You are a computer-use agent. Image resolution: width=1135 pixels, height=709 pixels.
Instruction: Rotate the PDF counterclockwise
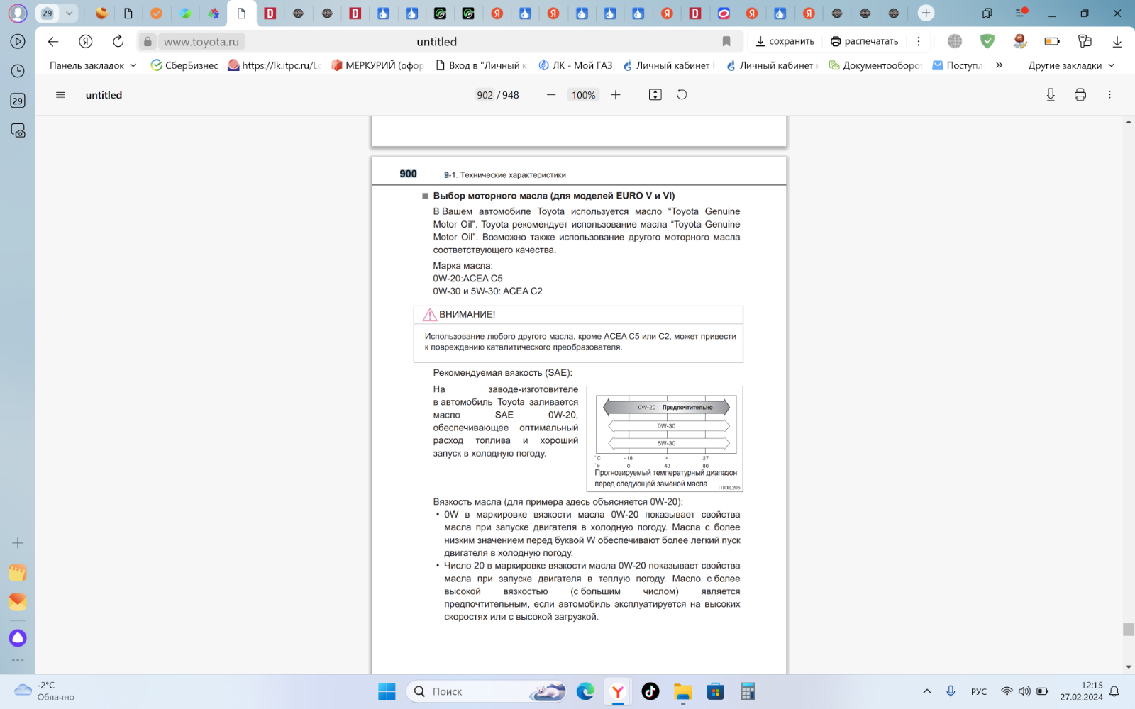pyautogui.click(x=682, y=95)
